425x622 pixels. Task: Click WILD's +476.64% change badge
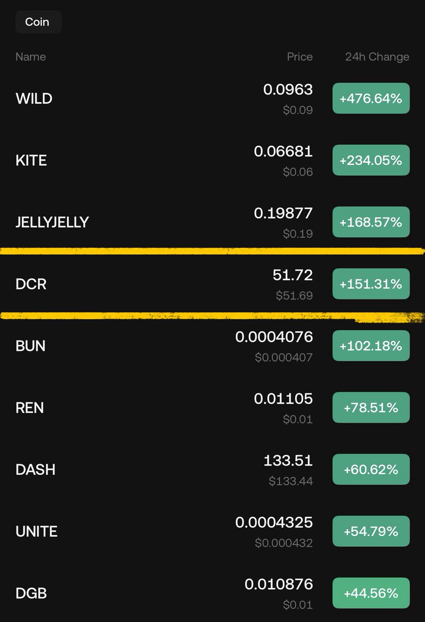coord(371,98)
